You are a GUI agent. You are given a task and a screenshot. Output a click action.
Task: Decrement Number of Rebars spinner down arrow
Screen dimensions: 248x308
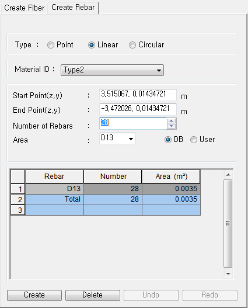(x=172, y=126)
